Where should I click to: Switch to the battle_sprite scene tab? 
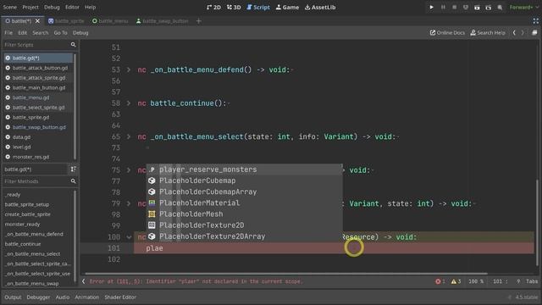66,21
